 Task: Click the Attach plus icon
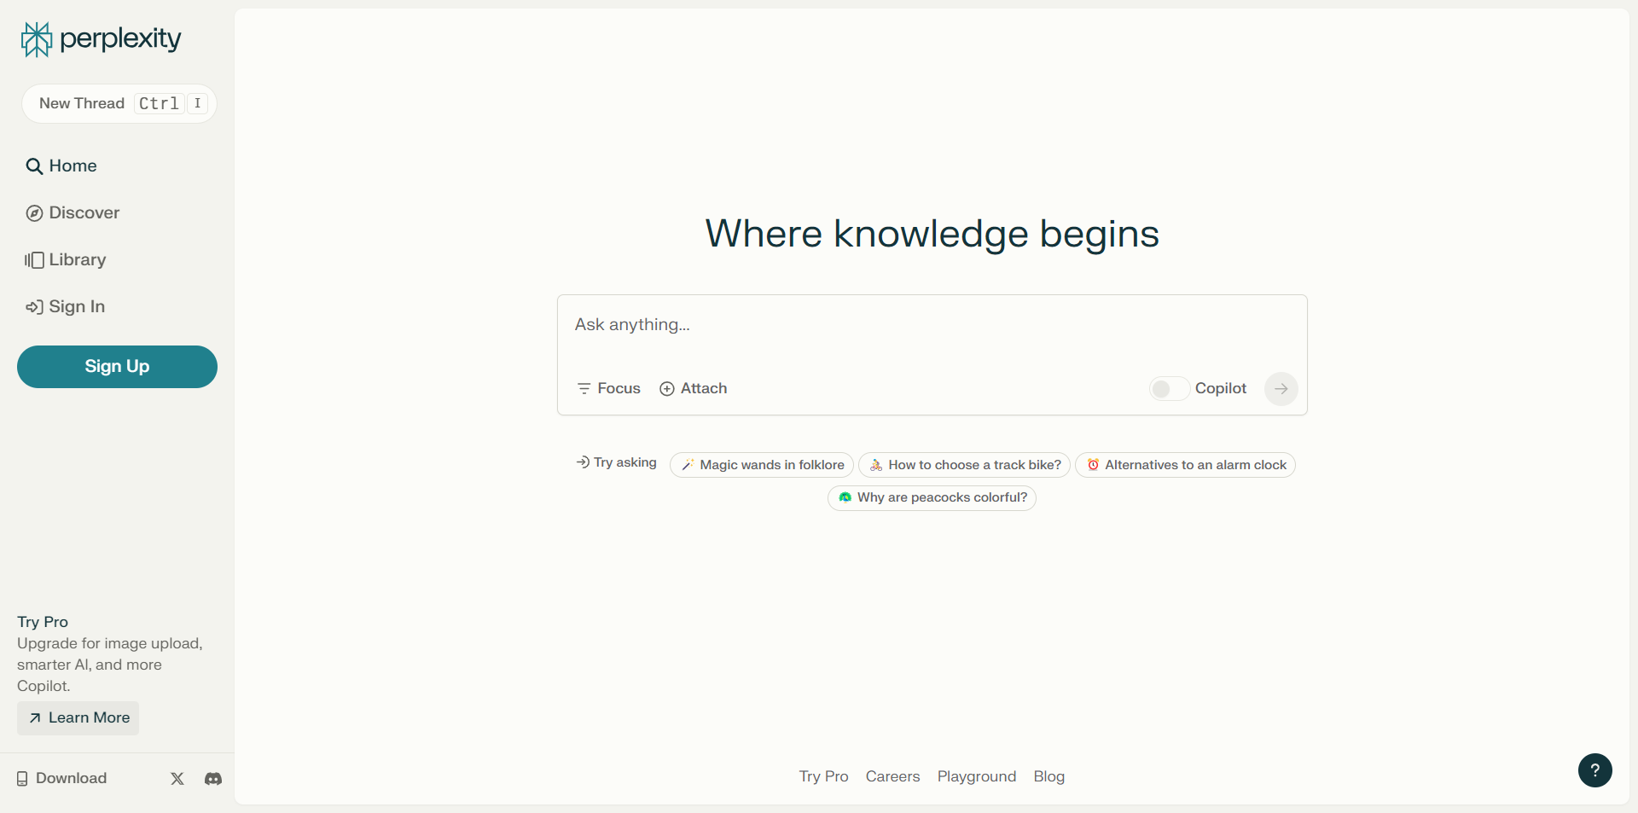click(x=667, y=389)
